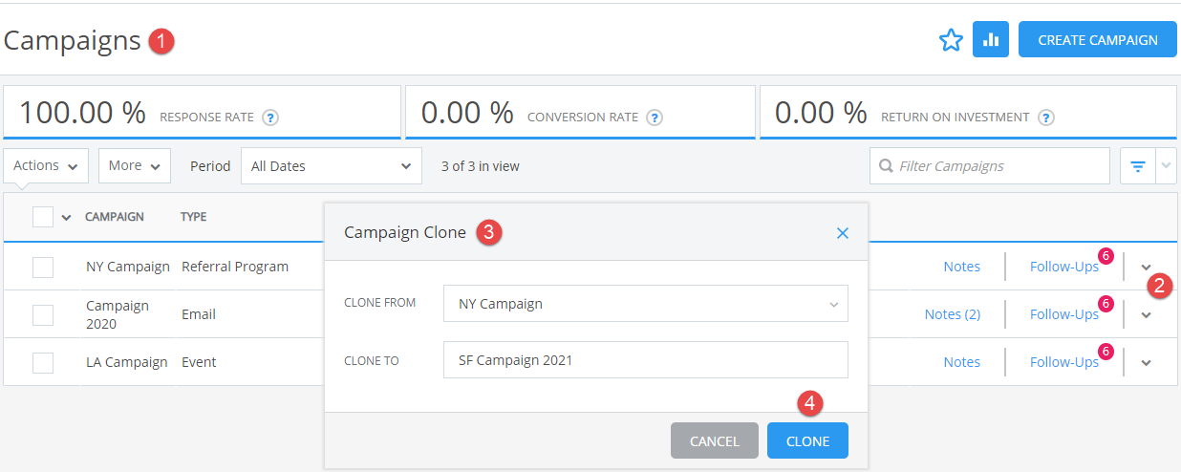Click Cancel in Campaign Clone dialog
Viewport: 1181px width, 472px height.
(x=715, y=441)
